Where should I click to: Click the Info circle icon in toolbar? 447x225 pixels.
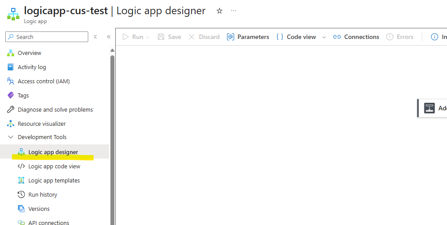tap(435, 37)
